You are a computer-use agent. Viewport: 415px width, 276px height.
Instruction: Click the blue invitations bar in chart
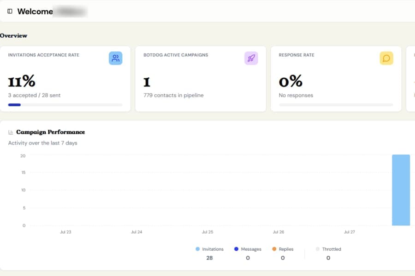(401, 190)
